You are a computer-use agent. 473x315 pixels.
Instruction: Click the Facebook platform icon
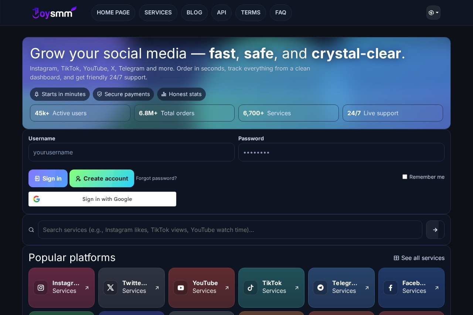(x=391, y=288)
